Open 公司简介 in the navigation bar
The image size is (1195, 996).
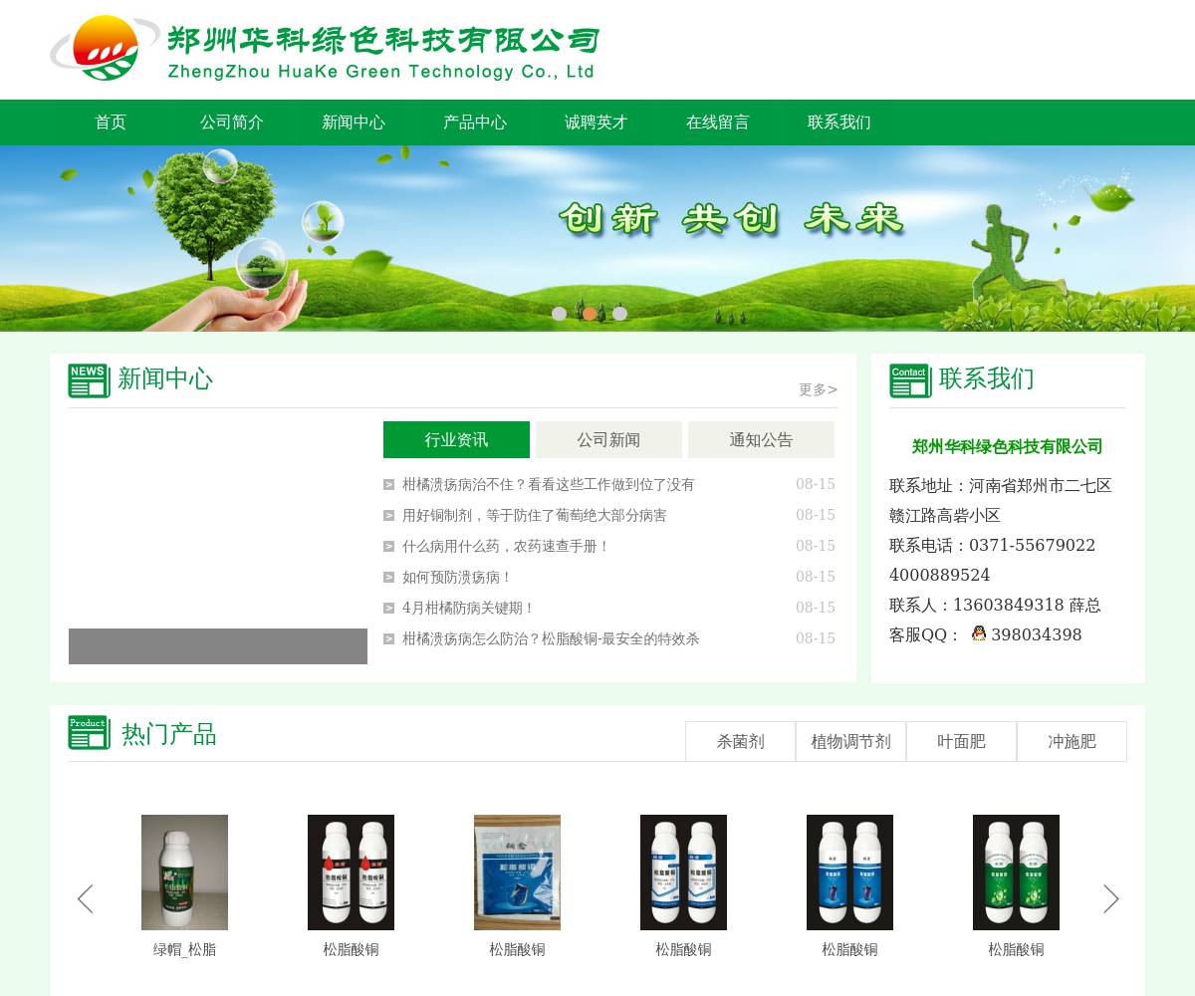232,123
